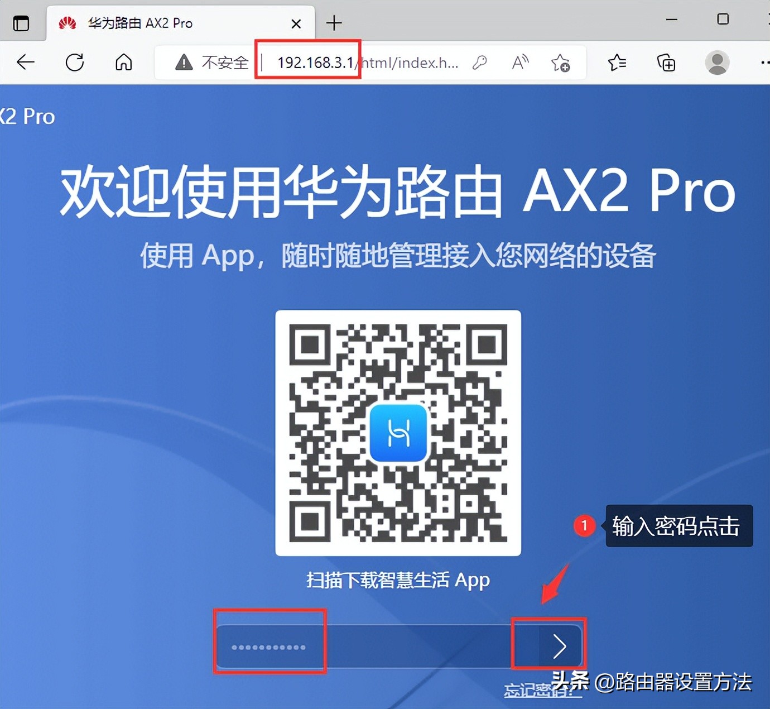
Task: Open vertical tabs panel at top left
Action: coord(21,23)
